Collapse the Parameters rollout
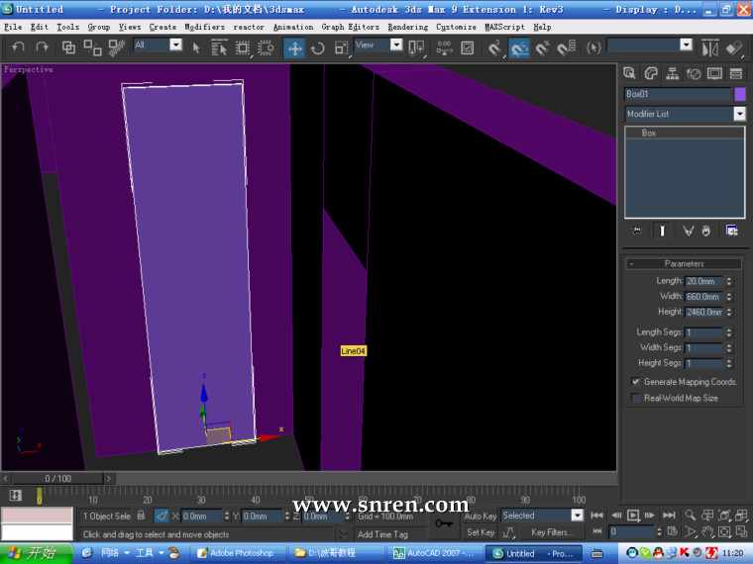 click(x=684, y=264)
